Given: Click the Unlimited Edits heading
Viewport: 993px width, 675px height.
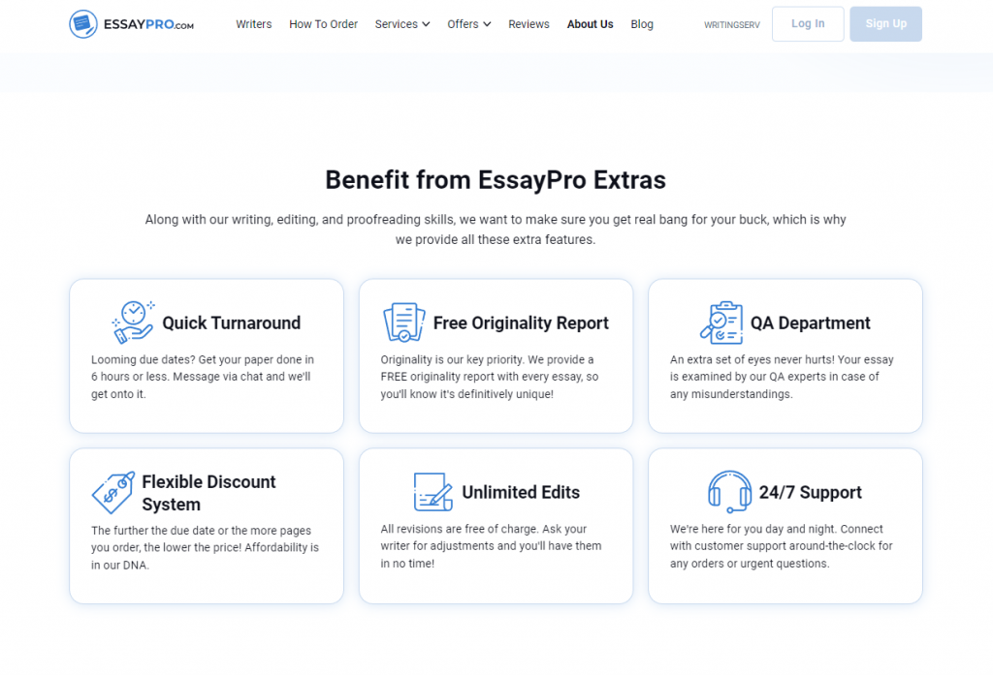Looking at the screenshot, I should pos(521,492).
